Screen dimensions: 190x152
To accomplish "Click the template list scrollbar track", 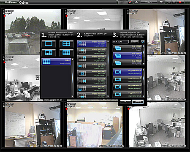I will point(72,78).
